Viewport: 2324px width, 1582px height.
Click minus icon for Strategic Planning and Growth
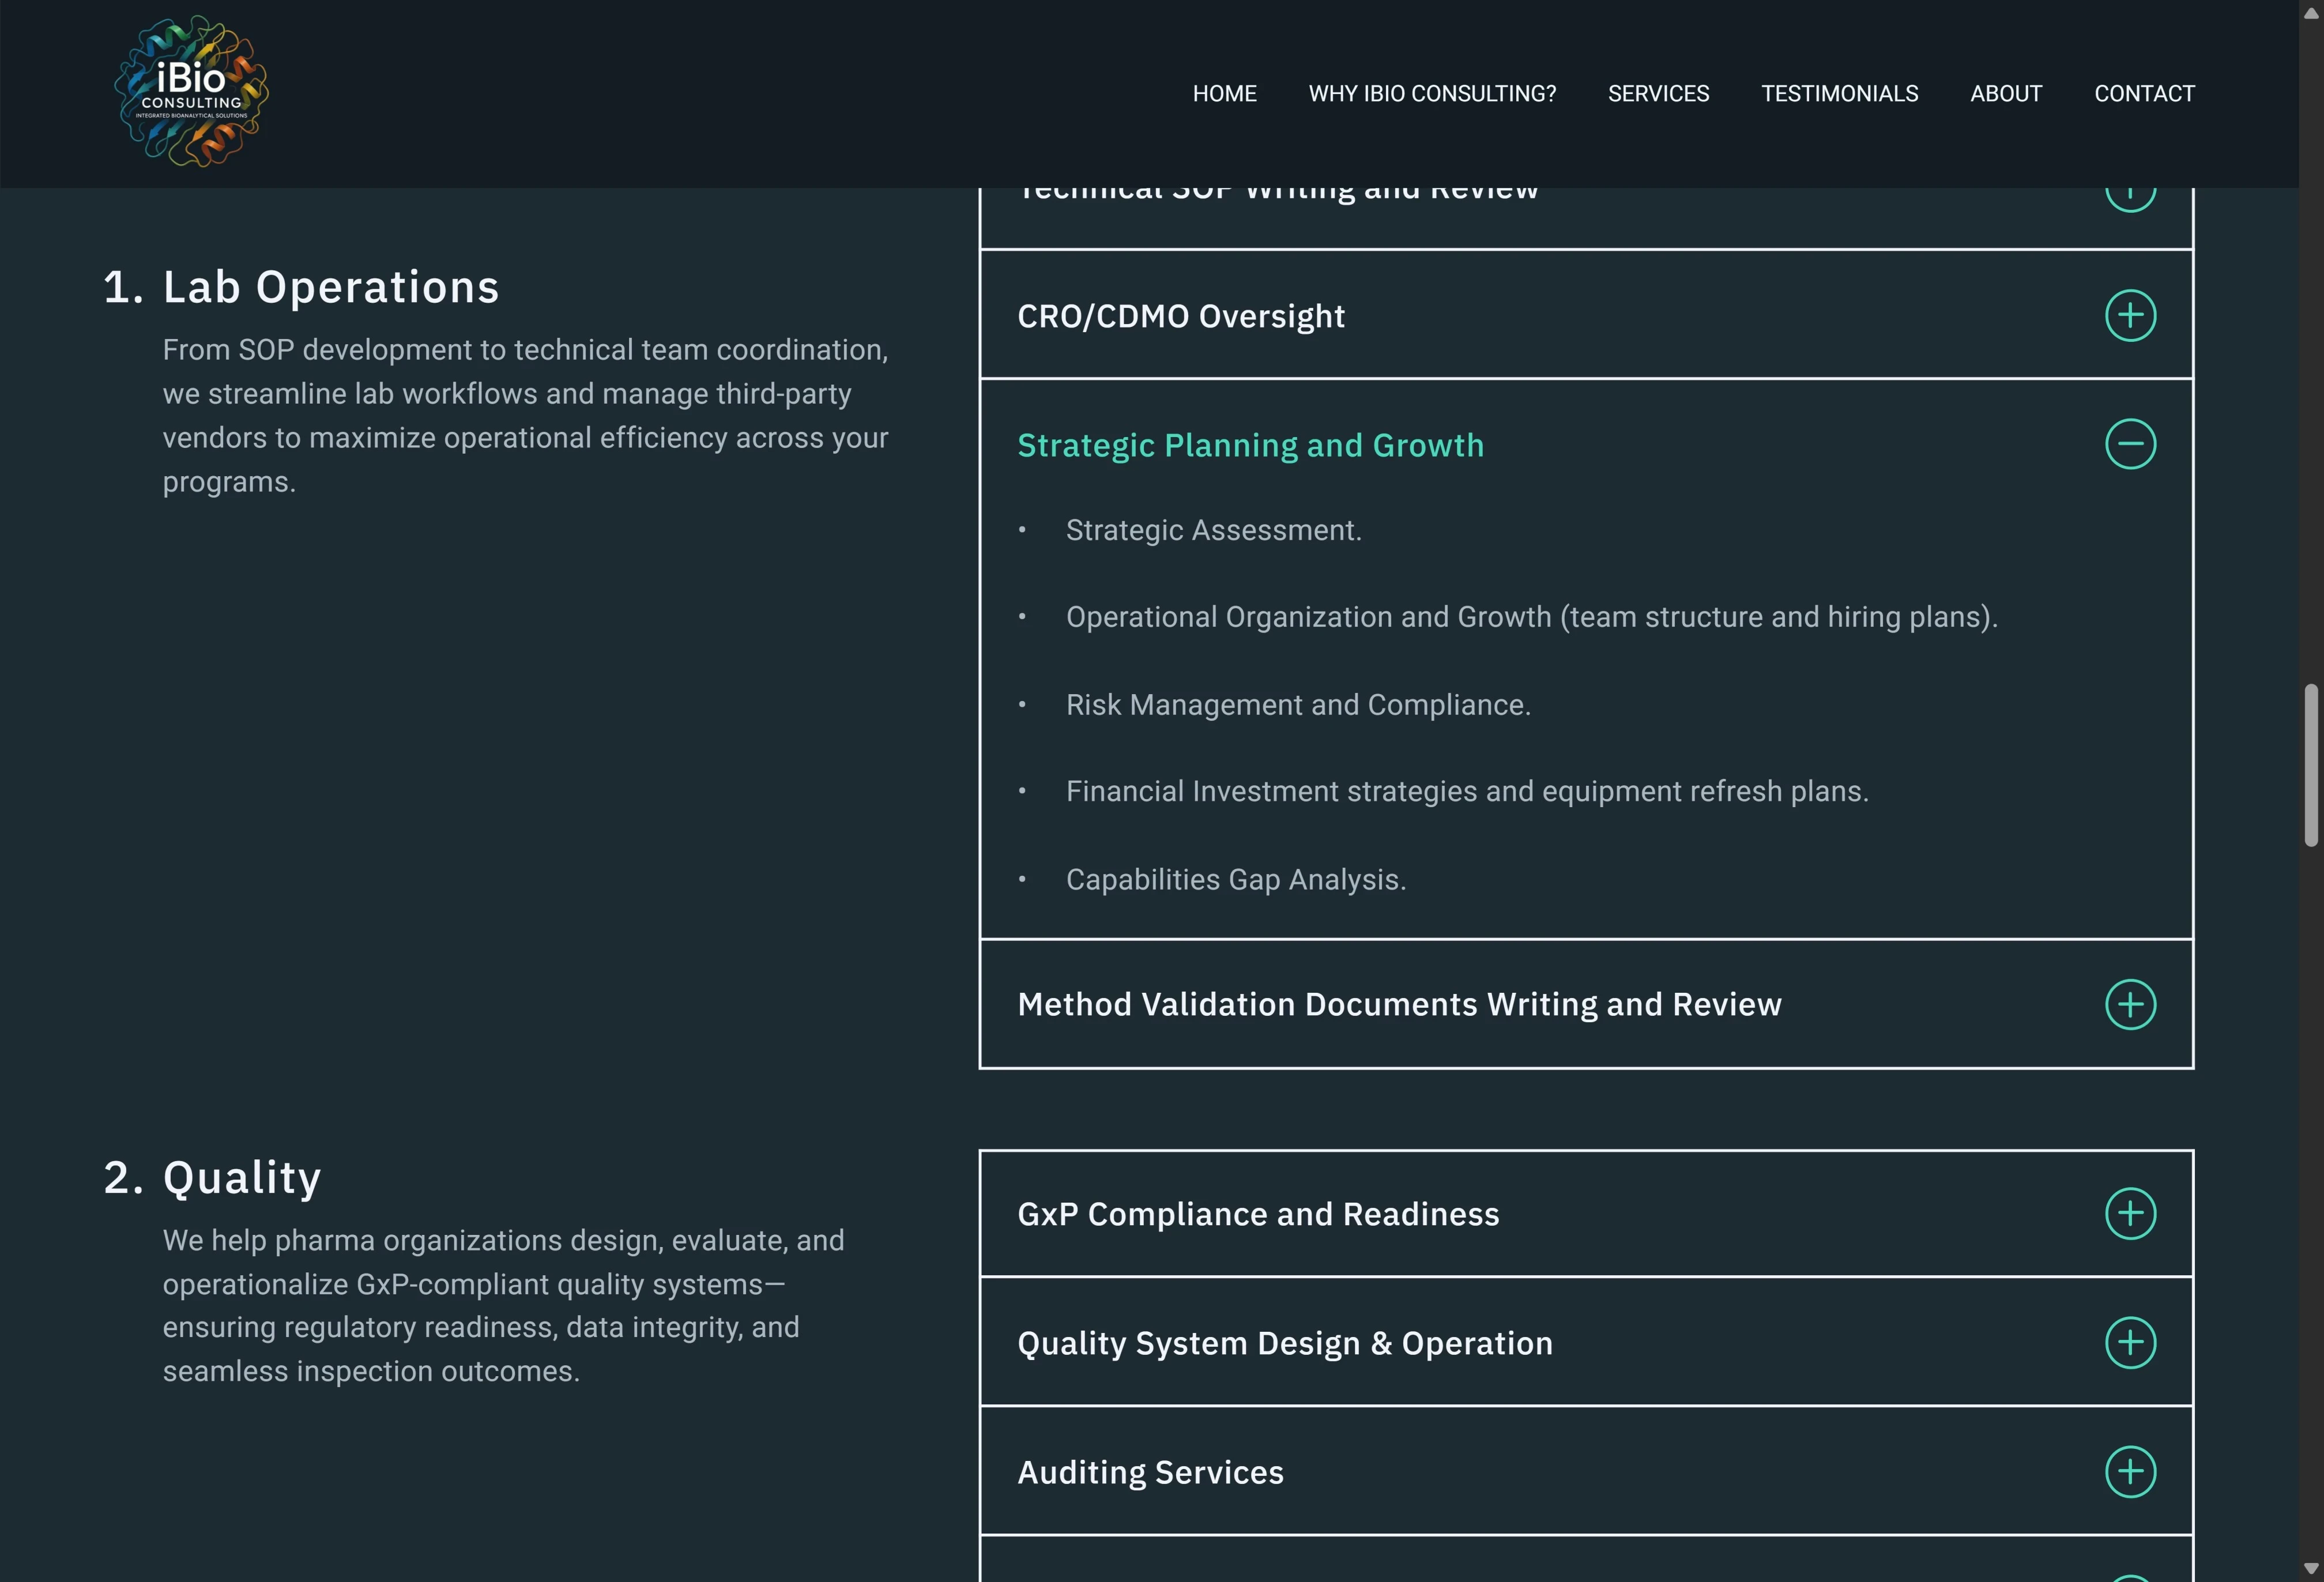[2130, 444]
